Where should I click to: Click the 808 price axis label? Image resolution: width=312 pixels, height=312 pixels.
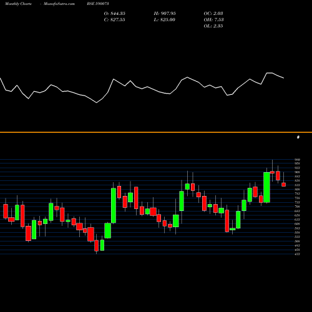coord(297,189)
